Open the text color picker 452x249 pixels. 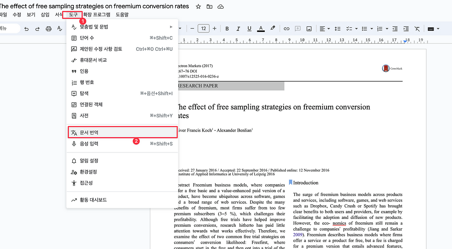click(261, 29)
